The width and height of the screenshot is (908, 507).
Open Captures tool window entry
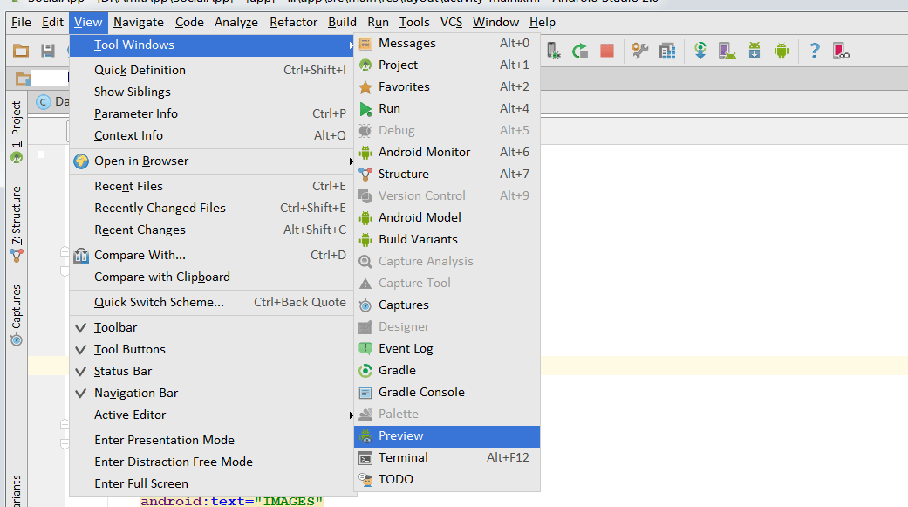pyautogui.click(x=447, y=305)
